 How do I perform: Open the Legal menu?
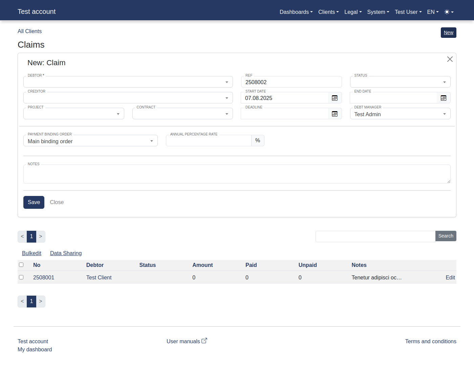(353, 12)
